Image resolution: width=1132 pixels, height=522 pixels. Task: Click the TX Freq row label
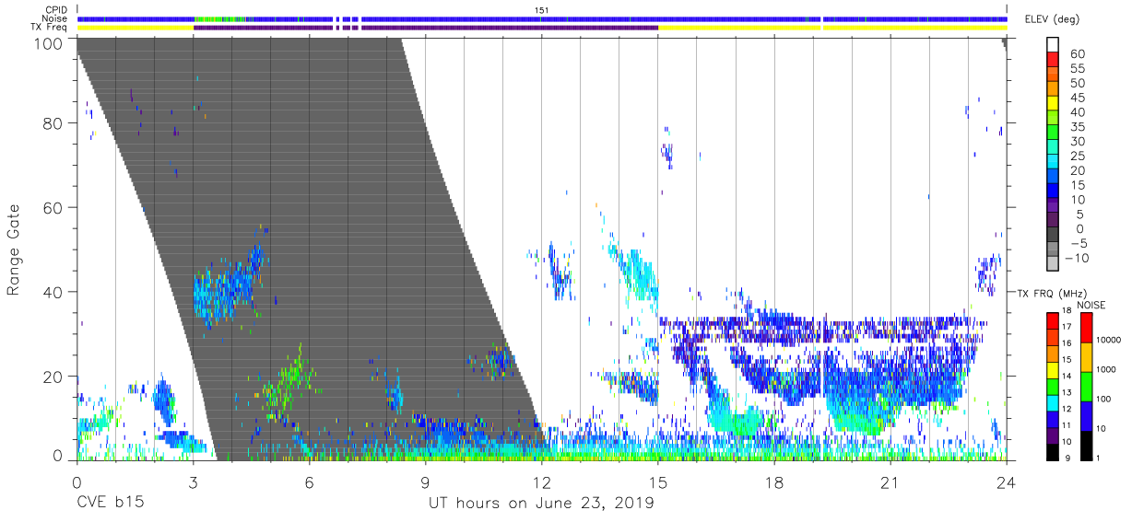click(51, 27)
